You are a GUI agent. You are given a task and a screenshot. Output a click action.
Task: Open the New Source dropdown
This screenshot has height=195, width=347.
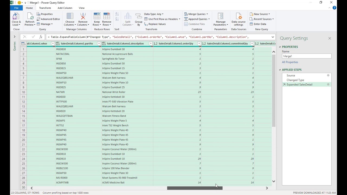pos(260,14)
